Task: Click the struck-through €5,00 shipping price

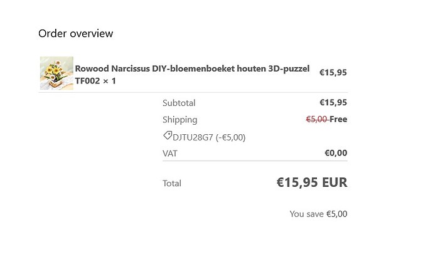Action: click(316, 119)
